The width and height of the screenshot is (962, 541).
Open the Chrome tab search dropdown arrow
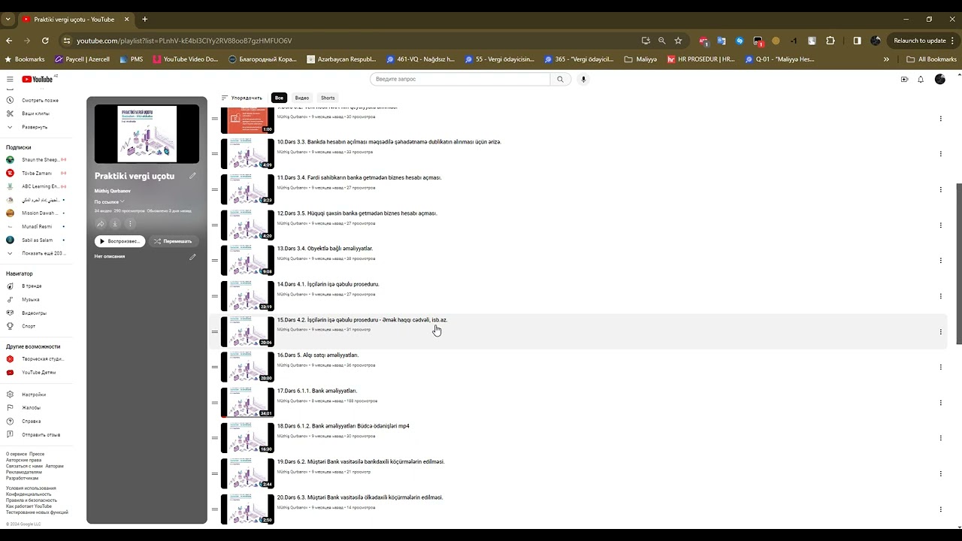[x=8, y=19]
